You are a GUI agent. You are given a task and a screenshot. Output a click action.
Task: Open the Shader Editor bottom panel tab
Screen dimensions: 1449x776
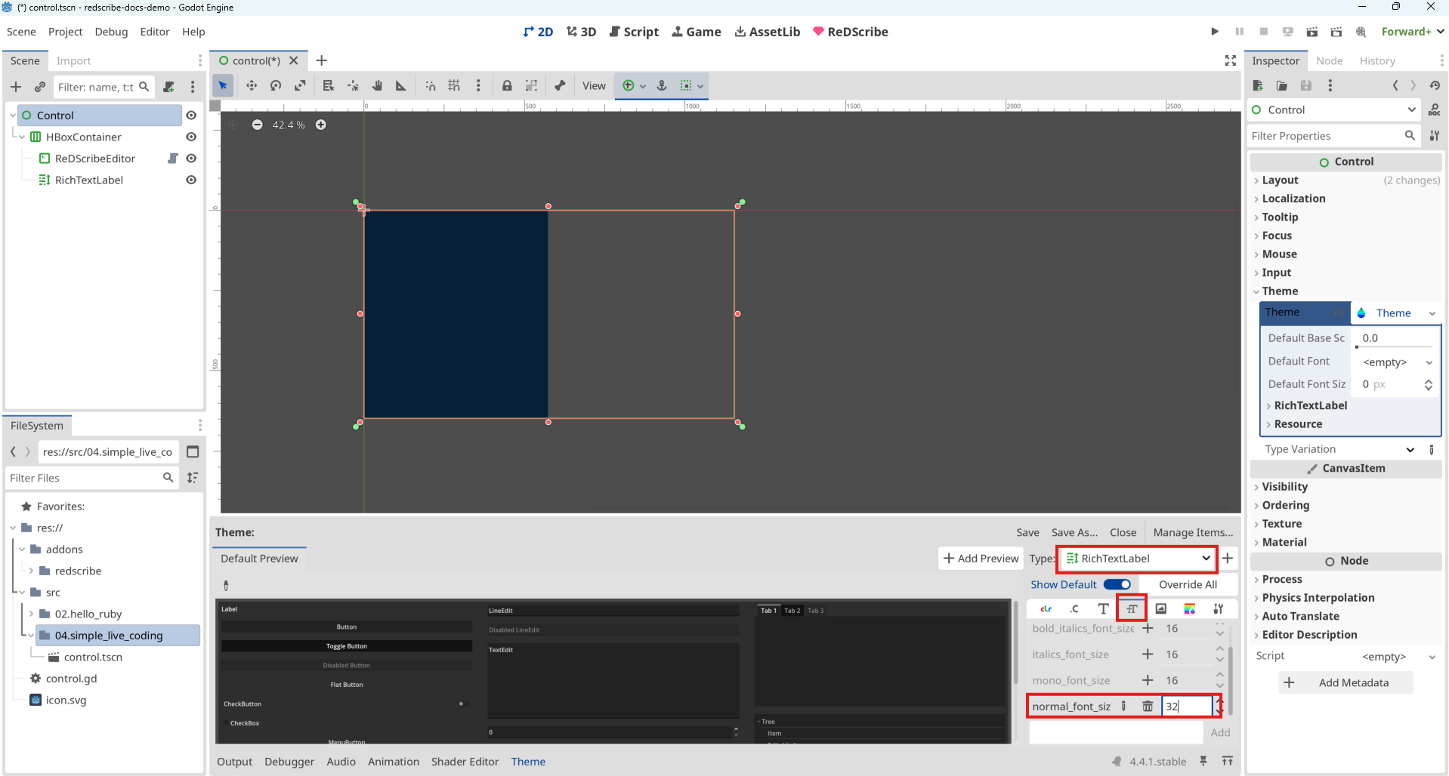[465, 762]
